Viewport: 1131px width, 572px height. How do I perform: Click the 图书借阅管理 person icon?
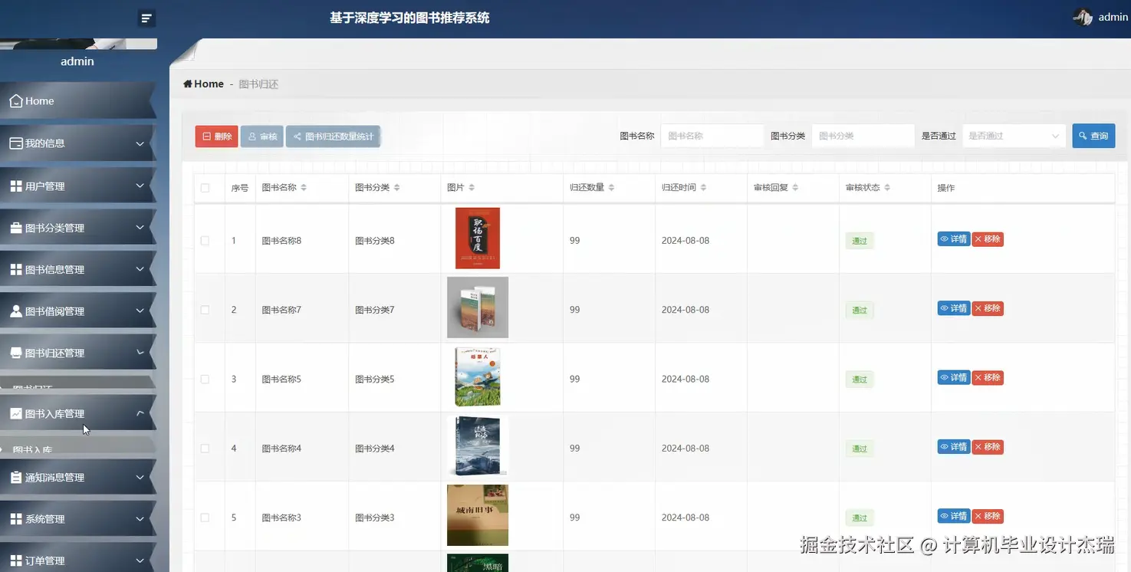click(15, 311)
